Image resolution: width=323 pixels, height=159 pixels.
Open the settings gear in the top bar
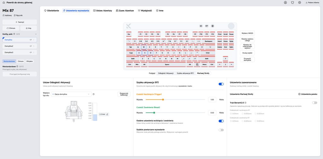pyautogui.click(x=300, y=3)
